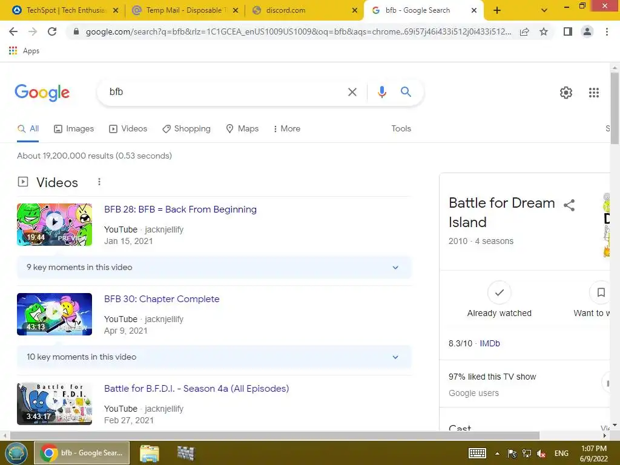Open the Chrome three-dot menu
Image resolution: width=620 pixels, height=465 pixels.
point(607,31)
